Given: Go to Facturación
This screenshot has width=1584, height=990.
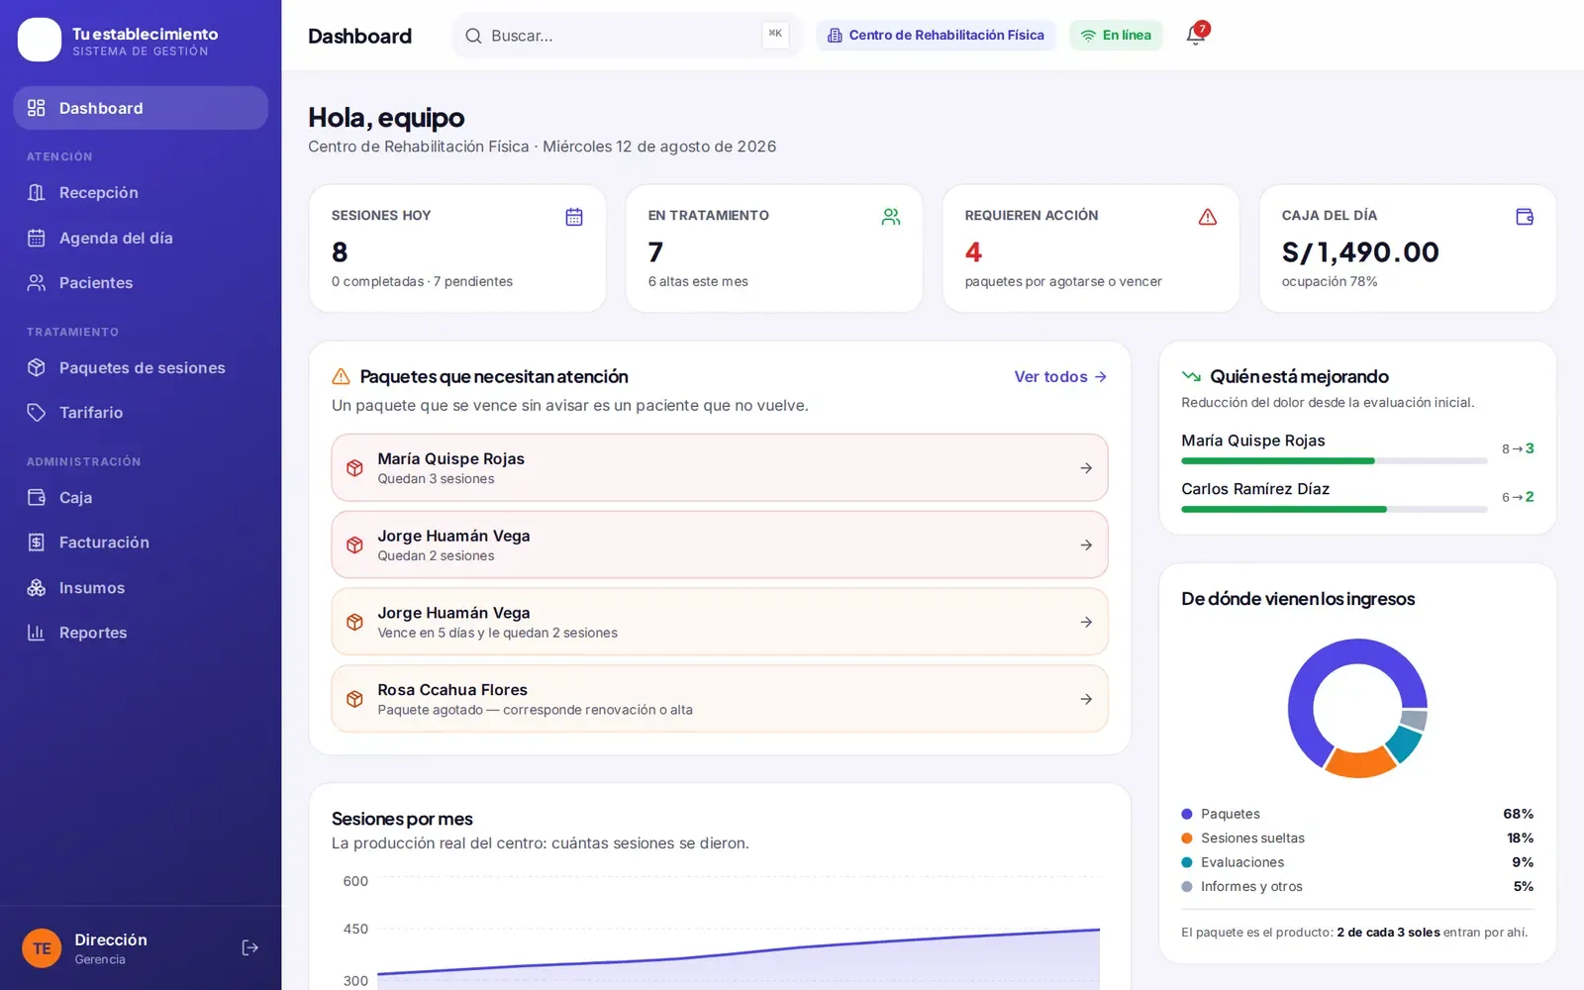Looking at the screenshot, I should coord(141,543).
